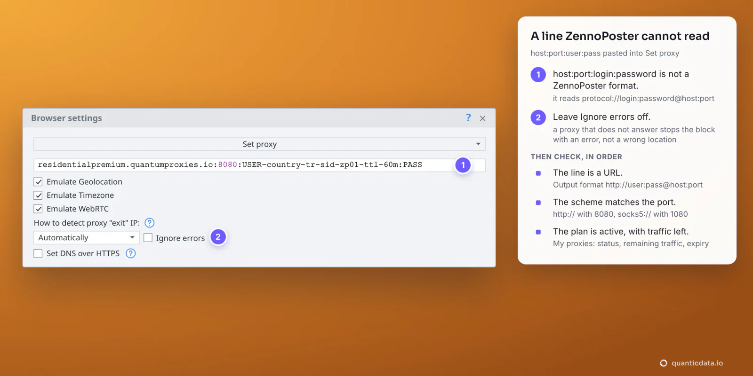Open help for proxy exit IP detection
This screenshot has height=376, width=753.
click(150, 223)
